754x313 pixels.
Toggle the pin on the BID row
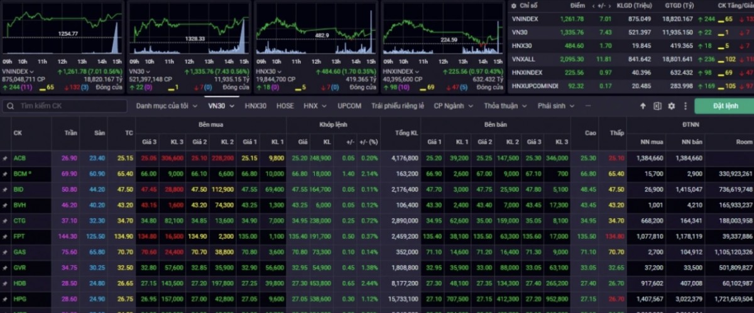click(x=5, y=189)
